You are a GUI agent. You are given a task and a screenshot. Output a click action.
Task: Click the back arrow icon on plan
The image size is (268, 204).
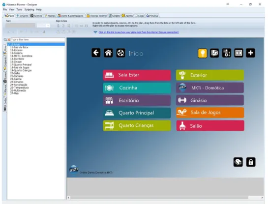[x=96, y=53]
